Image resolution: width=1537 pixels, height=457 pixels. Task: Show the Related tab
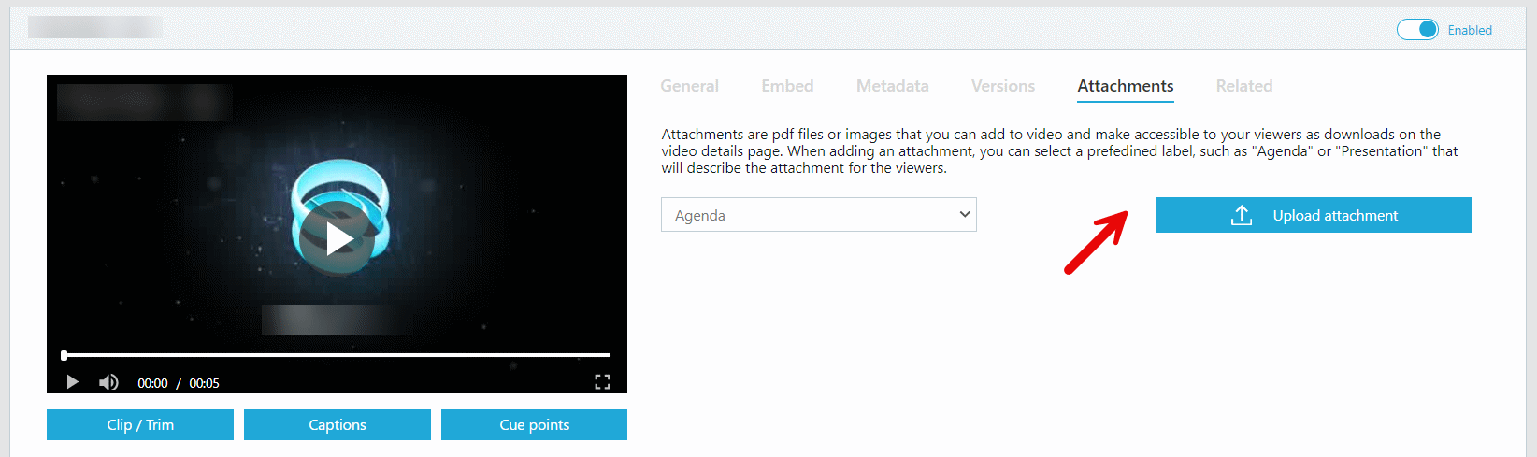click(x=1244, y=86)
